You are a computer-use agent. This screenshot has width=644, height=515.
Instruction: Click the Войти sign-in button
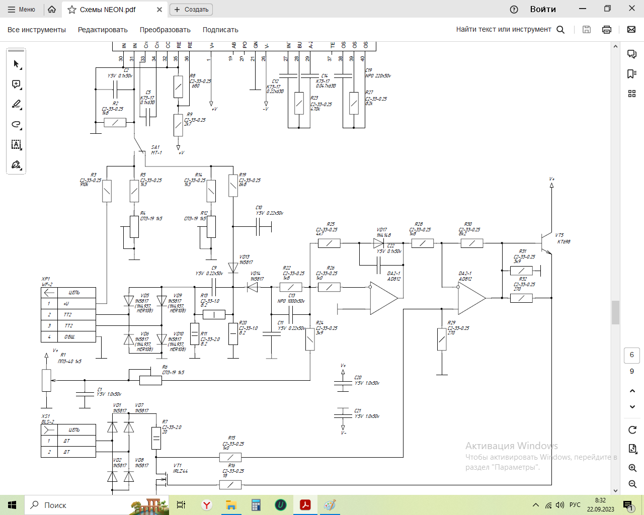543,10
